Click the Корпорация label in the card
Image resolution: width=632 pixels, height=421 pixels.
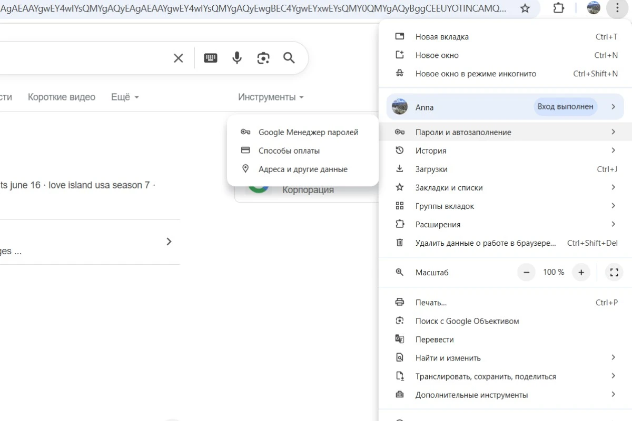click(308, 190)
